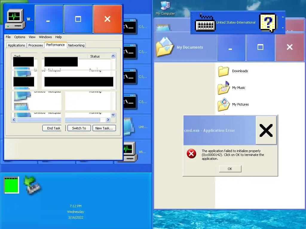
Task: Minimize the My Documents window
Action: tap(231, 47)
